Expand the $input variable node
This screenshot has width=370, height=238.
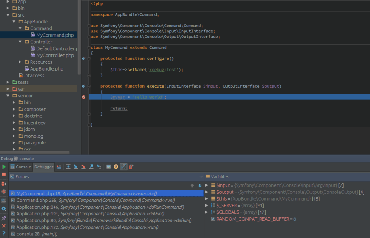tap(207, 185)
